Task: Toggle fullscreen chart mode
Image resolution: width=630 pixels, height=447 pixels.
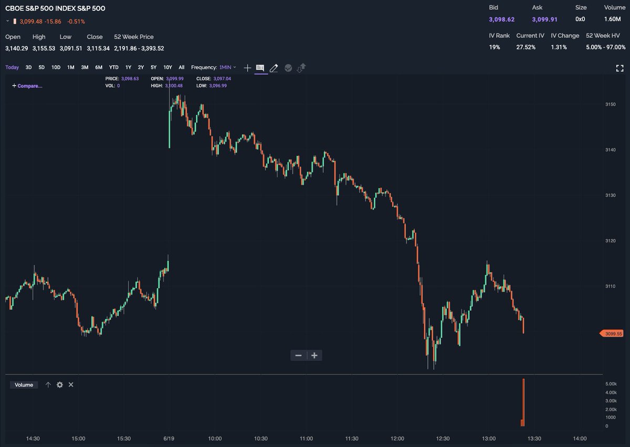Action: coord(619,68)
